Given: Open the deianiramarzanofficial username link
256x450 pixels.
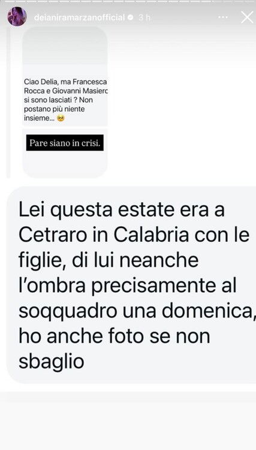Looking at the screenshot, I should (x=79, y=17).
